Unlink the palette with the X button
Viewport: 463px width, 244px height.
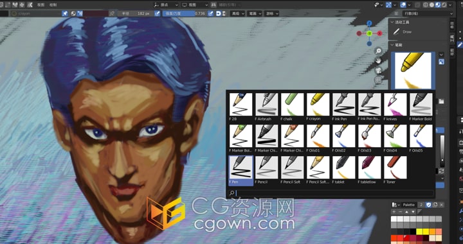441,205
